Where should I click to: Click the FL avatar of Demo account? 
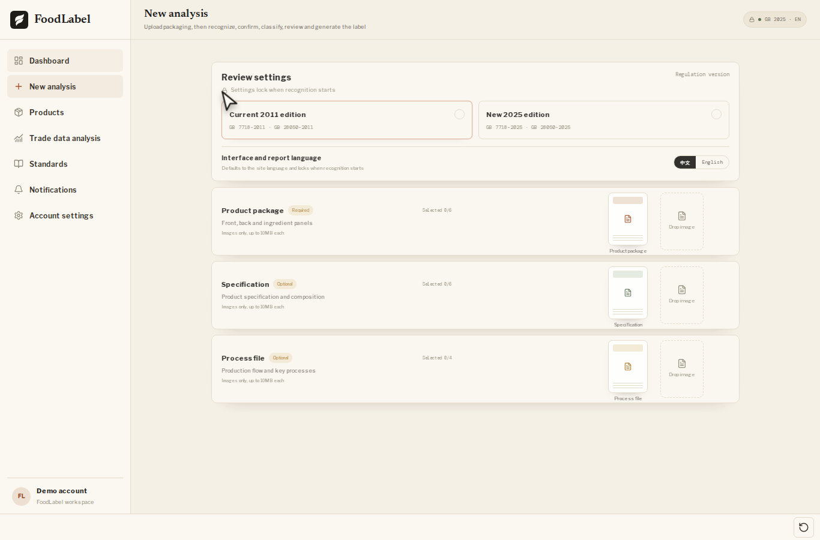point(22,496)
